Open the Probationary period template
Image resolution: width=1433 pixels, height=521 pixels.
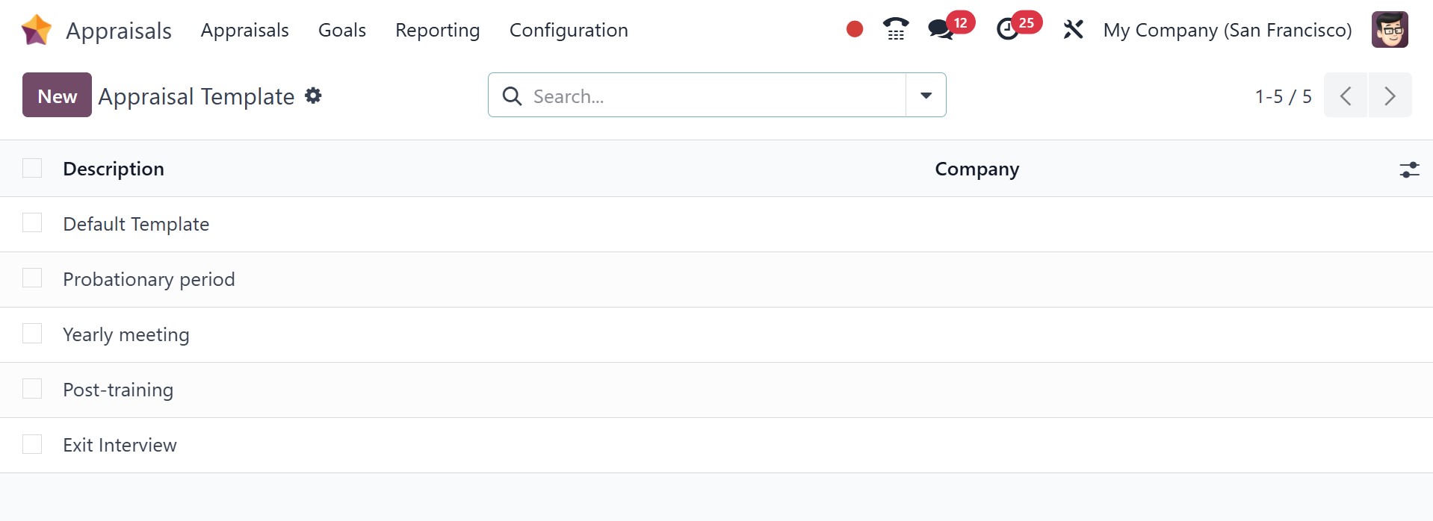(x=149, y=279)
